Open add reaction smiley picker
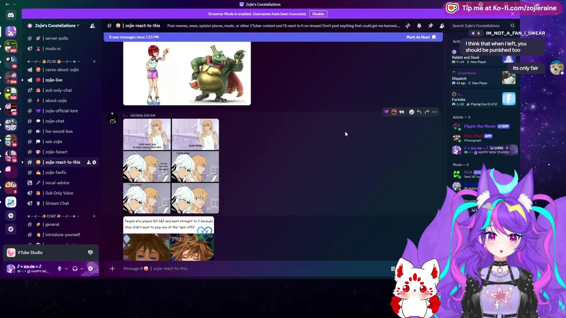 tap(412, 112)
